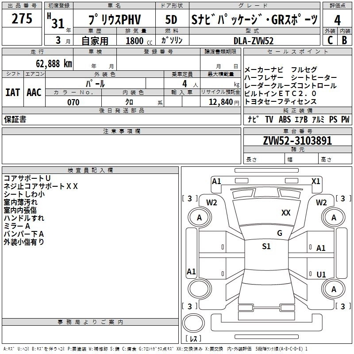Select the inspector note コアサポートU
354x354 pixels.
click(x=27, y=178)
